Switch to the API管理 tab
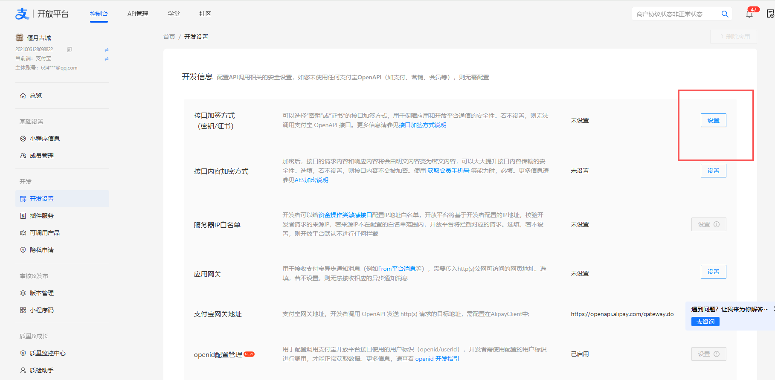 [x=138, y=14]
